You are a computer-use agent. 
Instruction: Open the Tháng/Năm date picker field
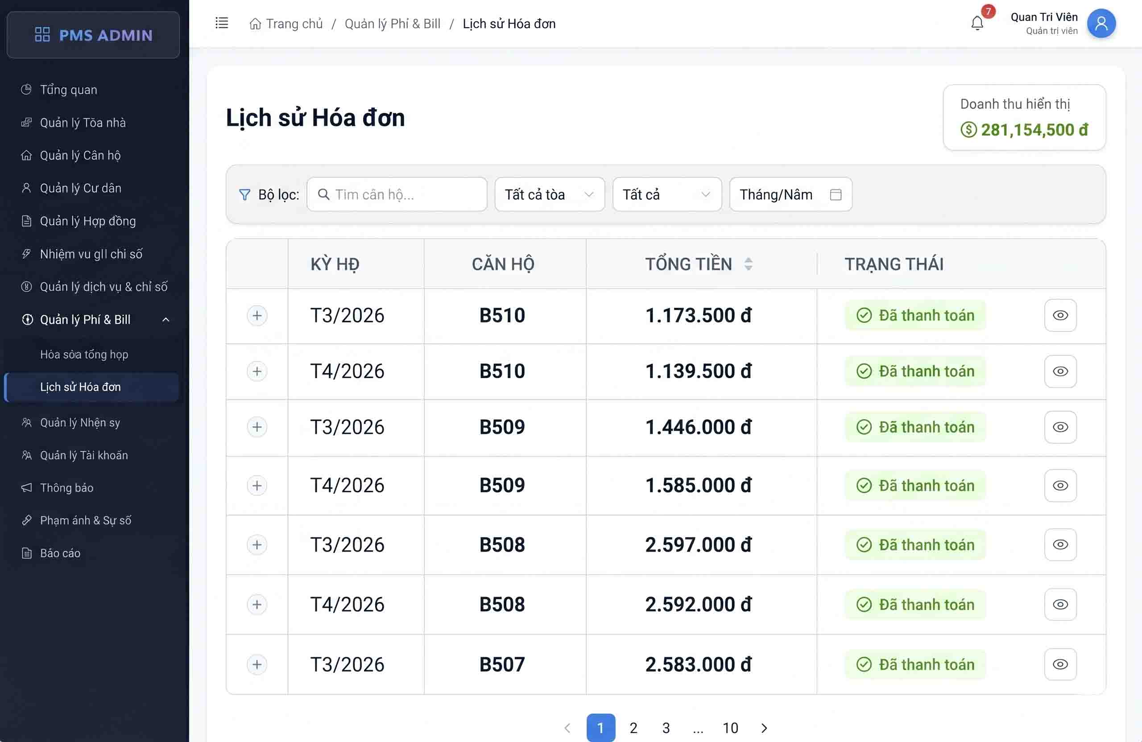coord(791,194)
